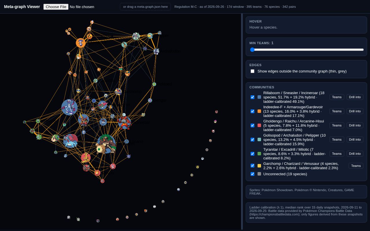Uncheck Tyranitar / Excadrill / Milotic community
The image size is (370, 231).
point(252,154)
